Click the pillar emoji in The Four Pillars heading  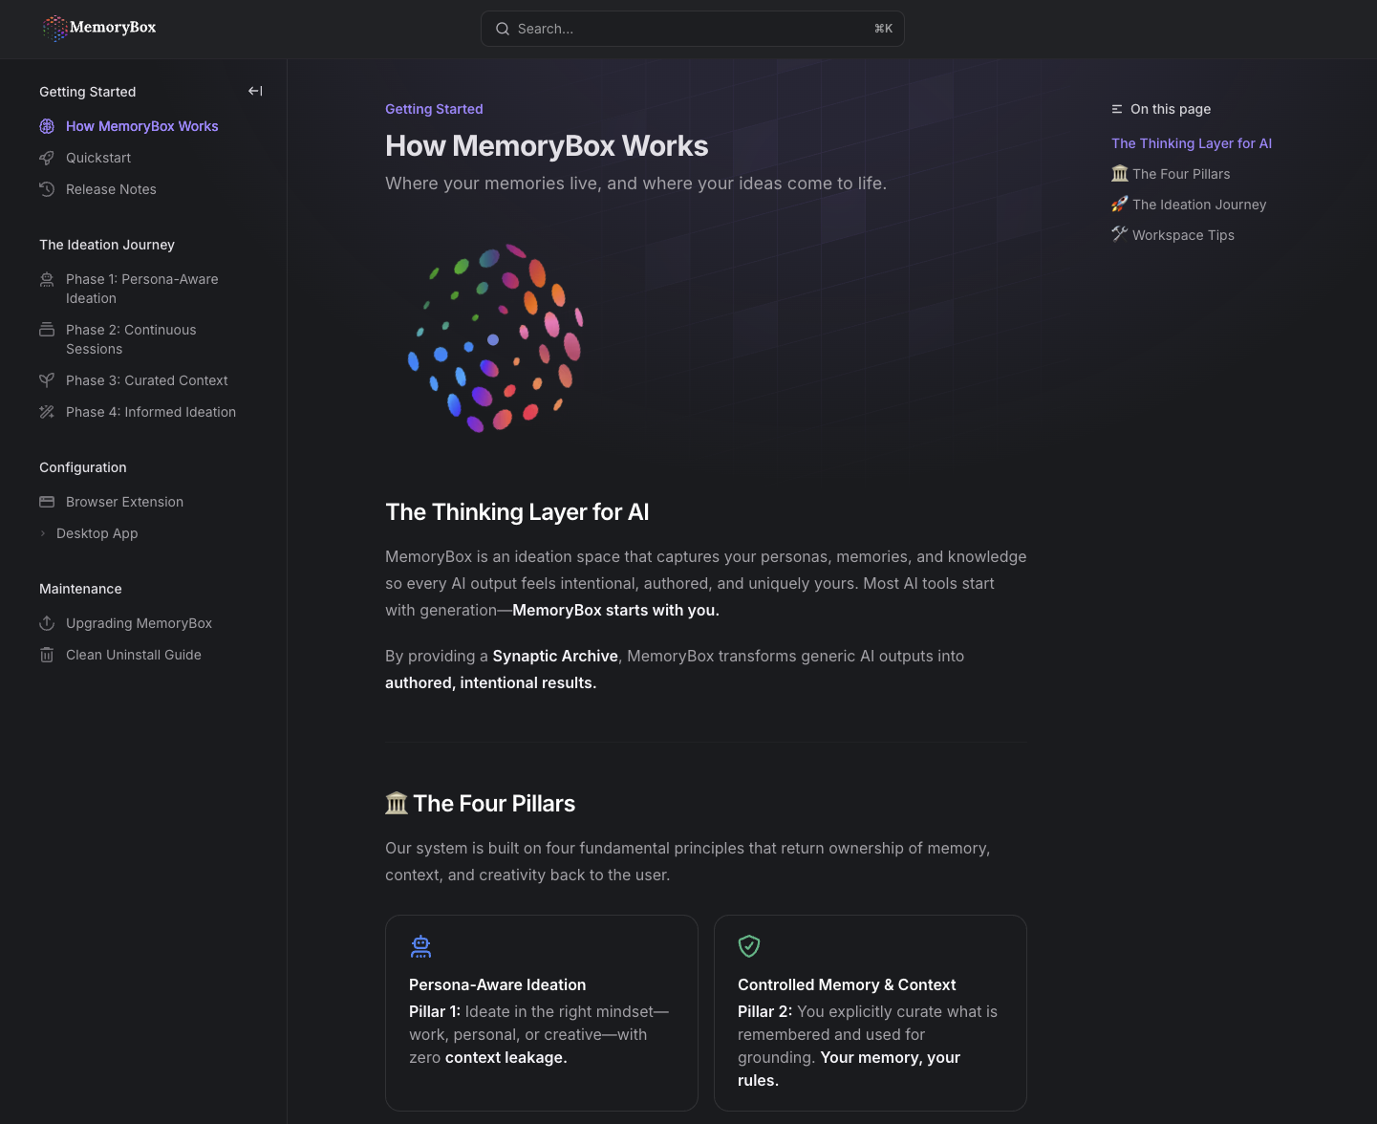pos(397,804)
